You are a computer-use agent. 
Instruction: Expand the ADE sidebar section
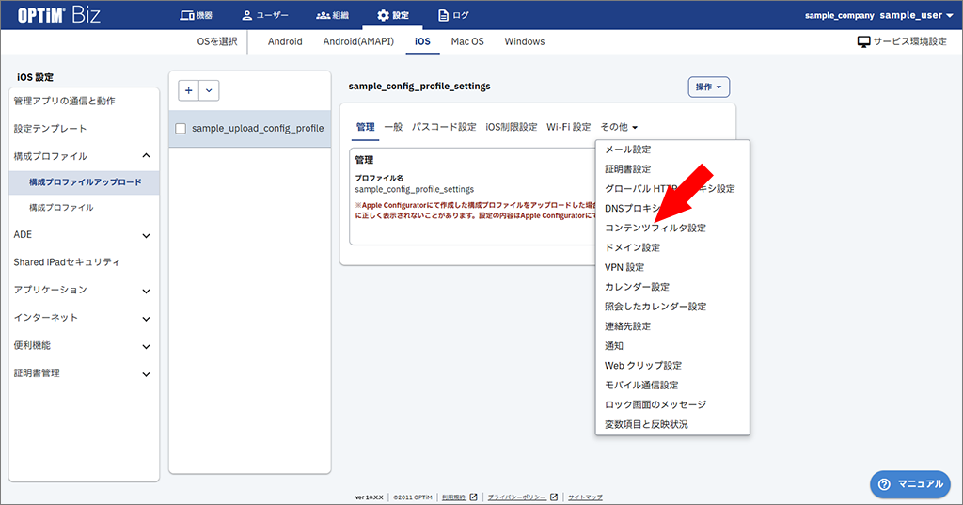point(146,235)
